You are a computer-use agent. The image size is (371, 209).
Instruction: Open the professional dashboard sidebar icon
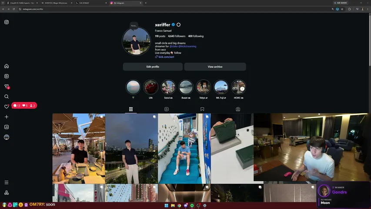7,127
